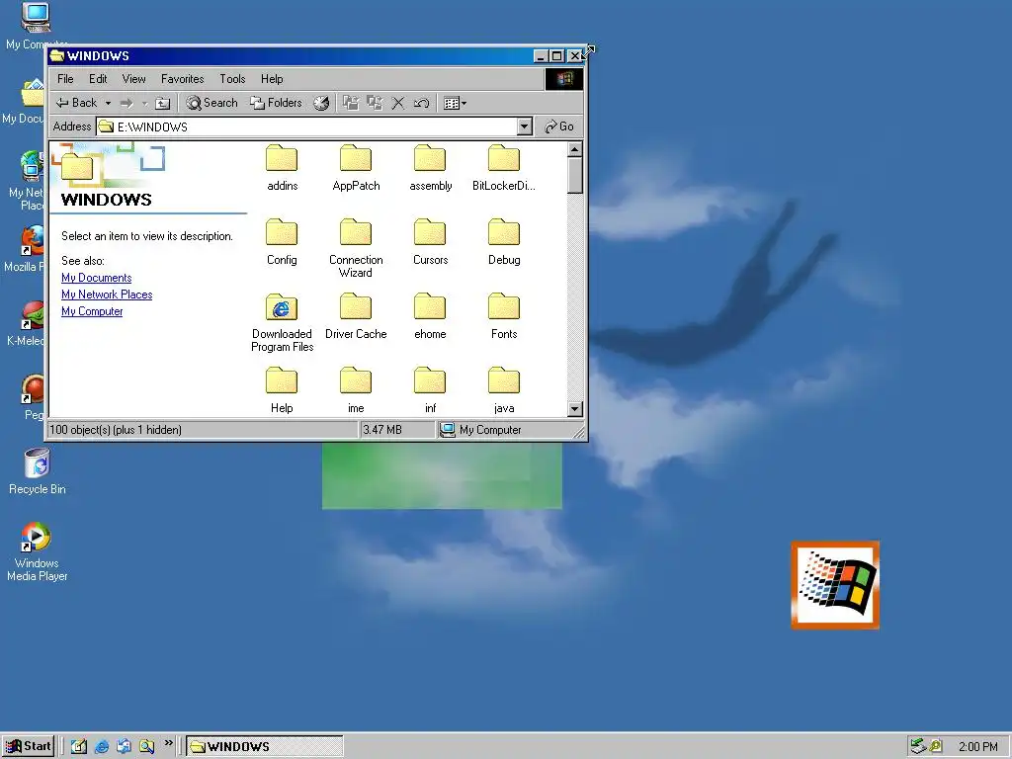Click the History toolbar icon
Screen dimensions: 1012x759
click(321, 103)
